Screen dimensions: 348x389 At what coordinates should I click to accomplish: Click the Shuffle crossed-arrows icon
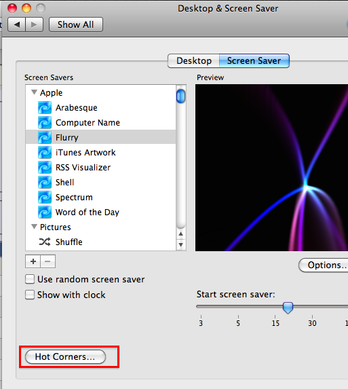(45, 242)
